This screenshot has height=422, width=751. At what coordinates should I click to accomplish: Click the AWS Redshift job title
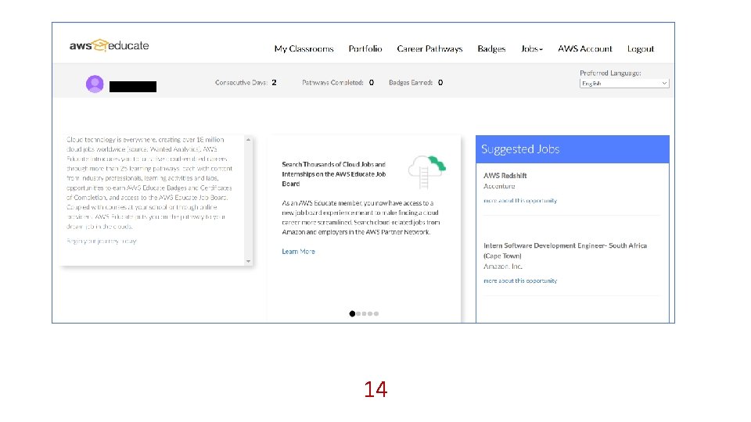[x=505, y=176]
